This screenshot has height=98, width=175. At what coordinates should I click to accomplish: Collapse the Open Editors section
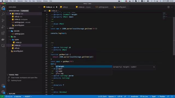click(8, 11)
